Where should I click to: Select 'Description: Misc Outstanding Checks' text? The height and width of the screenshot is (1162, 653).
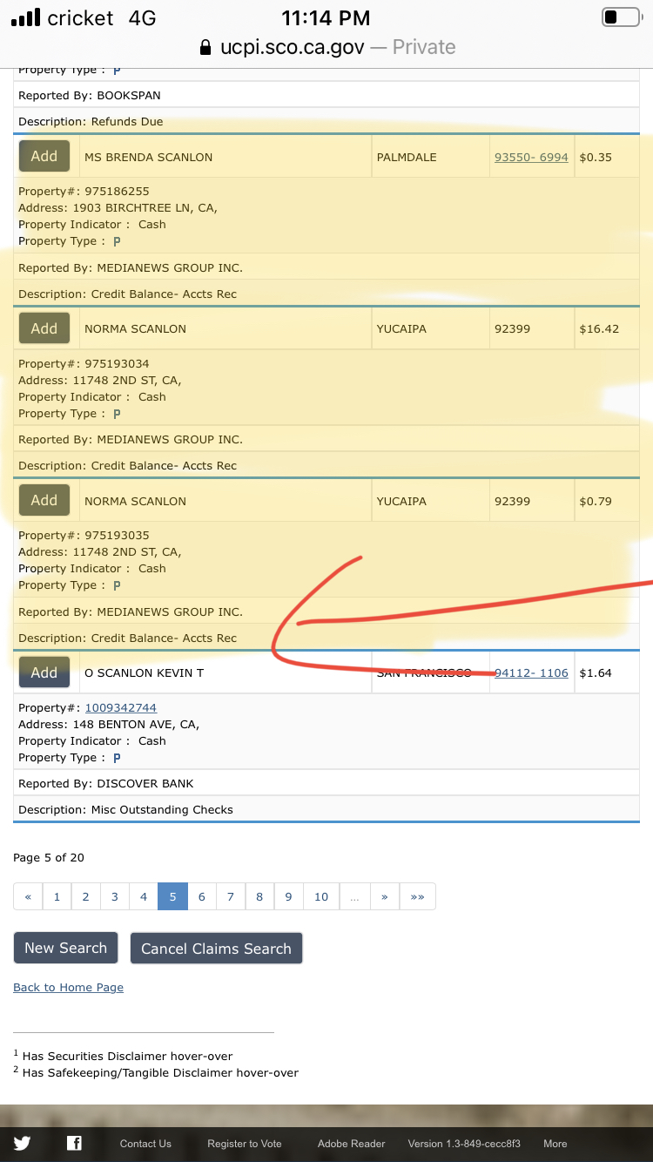[x=125, y=809]
